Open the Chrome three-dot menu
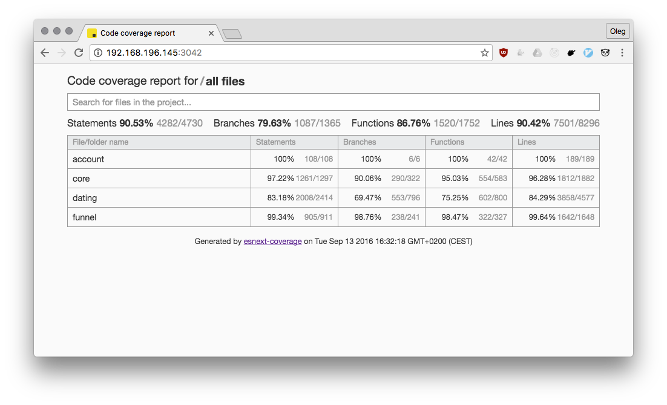 click(x=622, y=53)
